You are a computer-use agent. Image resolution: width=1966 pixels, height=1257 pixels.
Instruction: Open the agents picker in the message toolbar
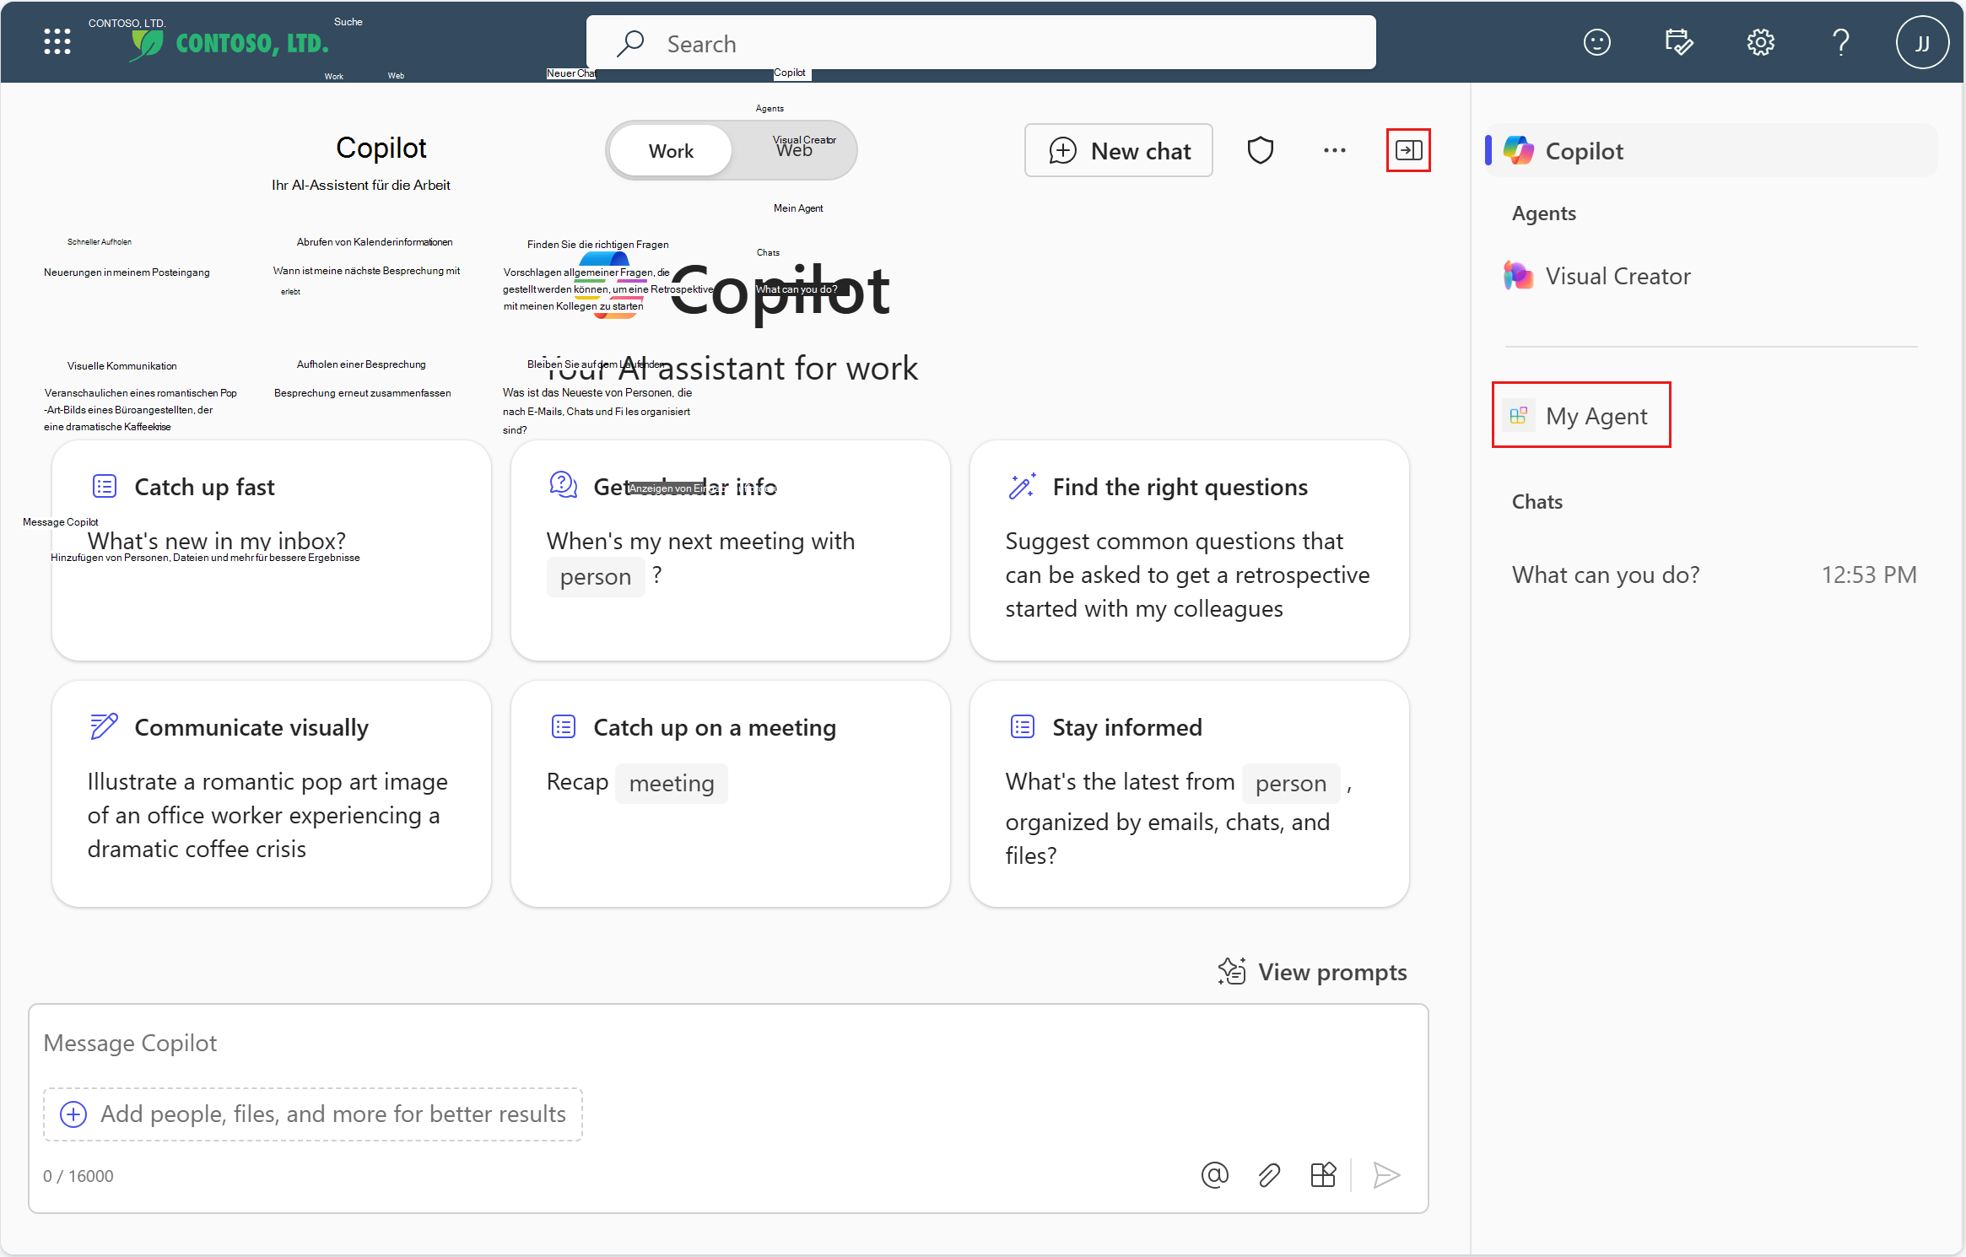point(1323,1174)
